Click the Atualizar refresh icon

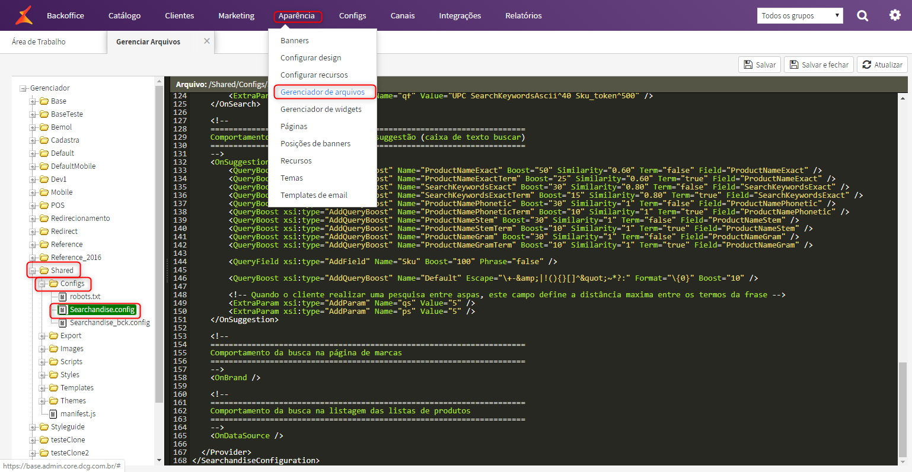coord(867,65)
